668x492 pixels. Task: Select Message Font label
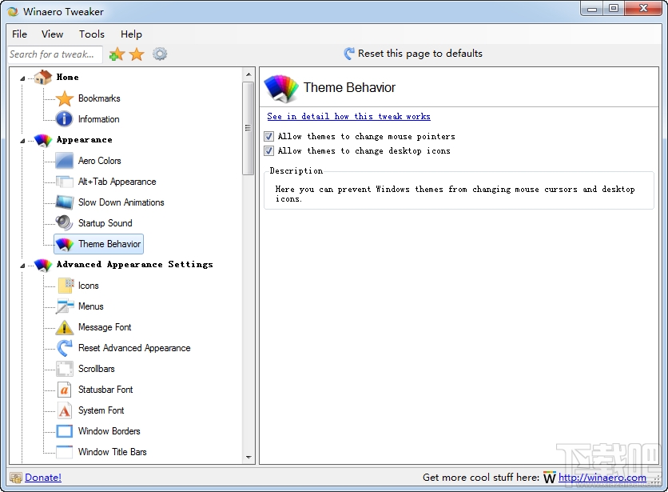[105, 327]
